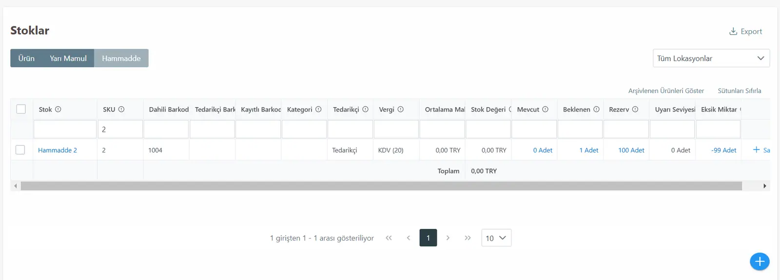Click the 100 Adet Rezerv value
This screenshot has width=780, height=280.
click(631, 150)
